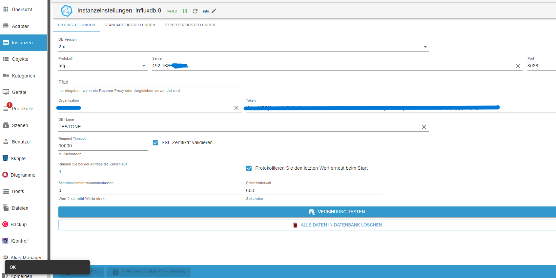Open the DB-Version dropdown

click(244, 47)
